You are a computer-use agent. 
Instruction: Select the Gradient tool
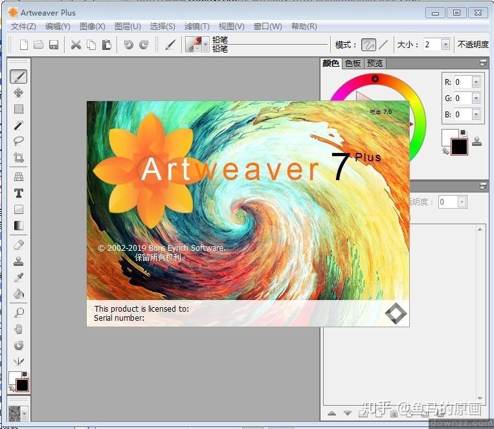(19, 226)
